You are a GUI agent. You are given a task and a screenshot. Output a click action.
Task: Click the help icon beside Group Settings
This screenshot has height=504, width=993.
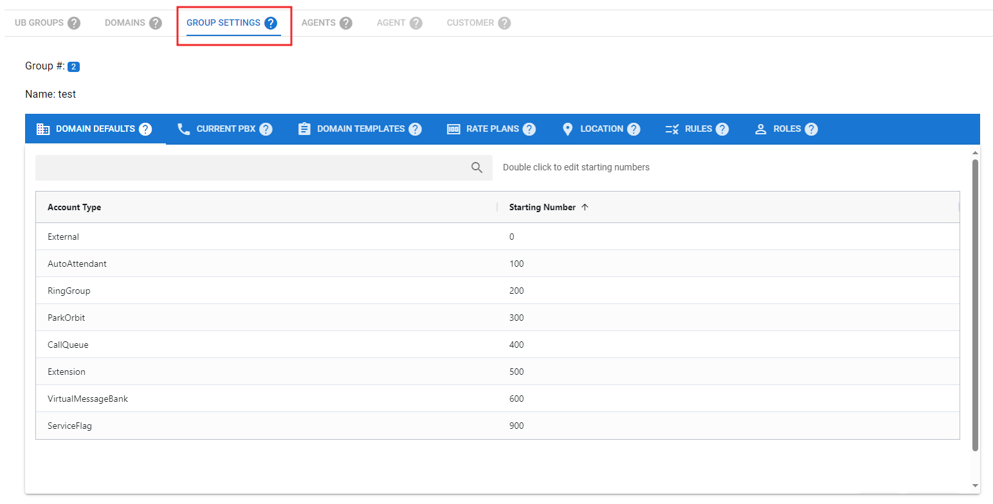click(x=271, y=23)
